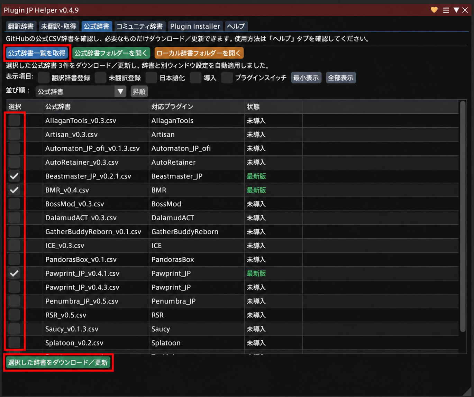Select the Penumbra_JP_v0.5.csv checkbox
Image resolution: width=474 pixels, height=397 pixels.
15,301
